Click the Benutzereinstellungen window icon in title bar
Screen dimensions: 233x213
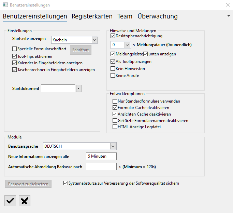5,5
